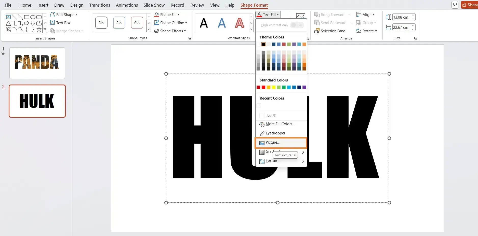Open Merge Shapes dropdown
This screenshot has height=236, width=478.
(67, 31)
